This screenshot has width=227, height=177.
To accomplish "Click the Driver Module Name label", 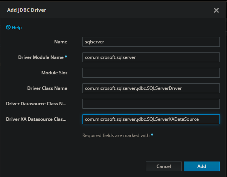I will [x=41, y=57].
